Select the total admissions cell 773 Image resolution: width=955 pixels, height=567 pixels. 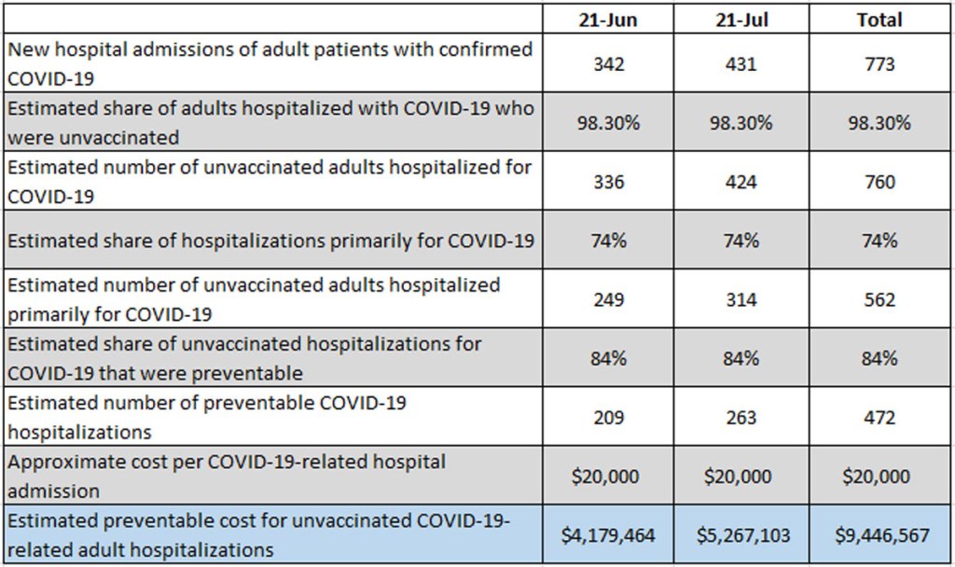point(879,63)
